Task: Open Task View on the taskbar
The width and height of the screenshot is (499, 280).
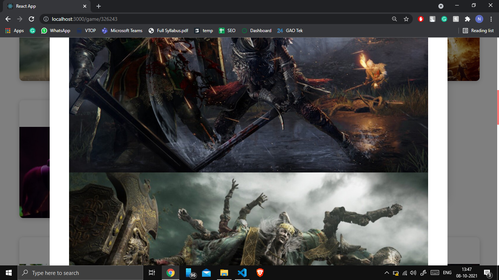Action: 152,273
